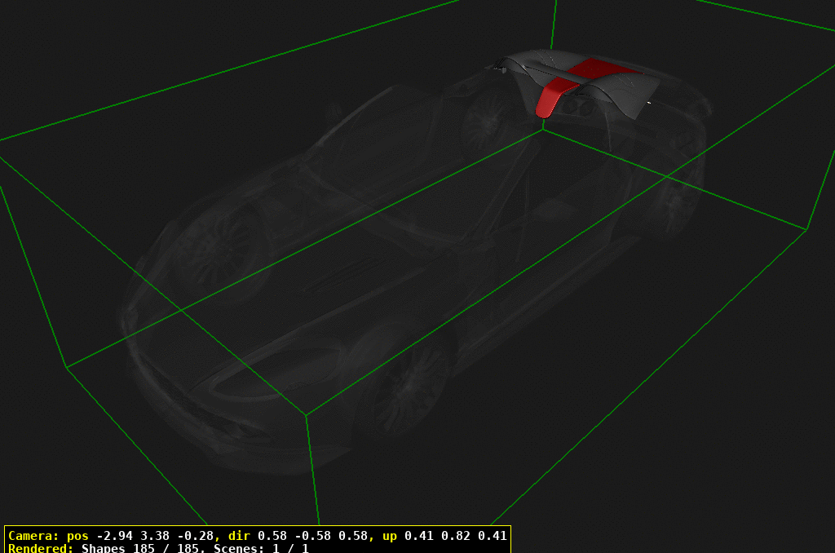This screenshot has width=835, height=553.
Task: Click the camera dir values 0.58 -0.58 0.58
Action: (x=312, y=536)
